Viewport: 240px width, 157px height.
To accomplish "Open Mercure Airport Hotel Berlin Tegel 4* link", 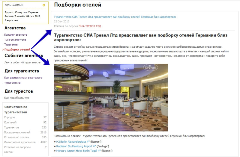I will point(79,151).
